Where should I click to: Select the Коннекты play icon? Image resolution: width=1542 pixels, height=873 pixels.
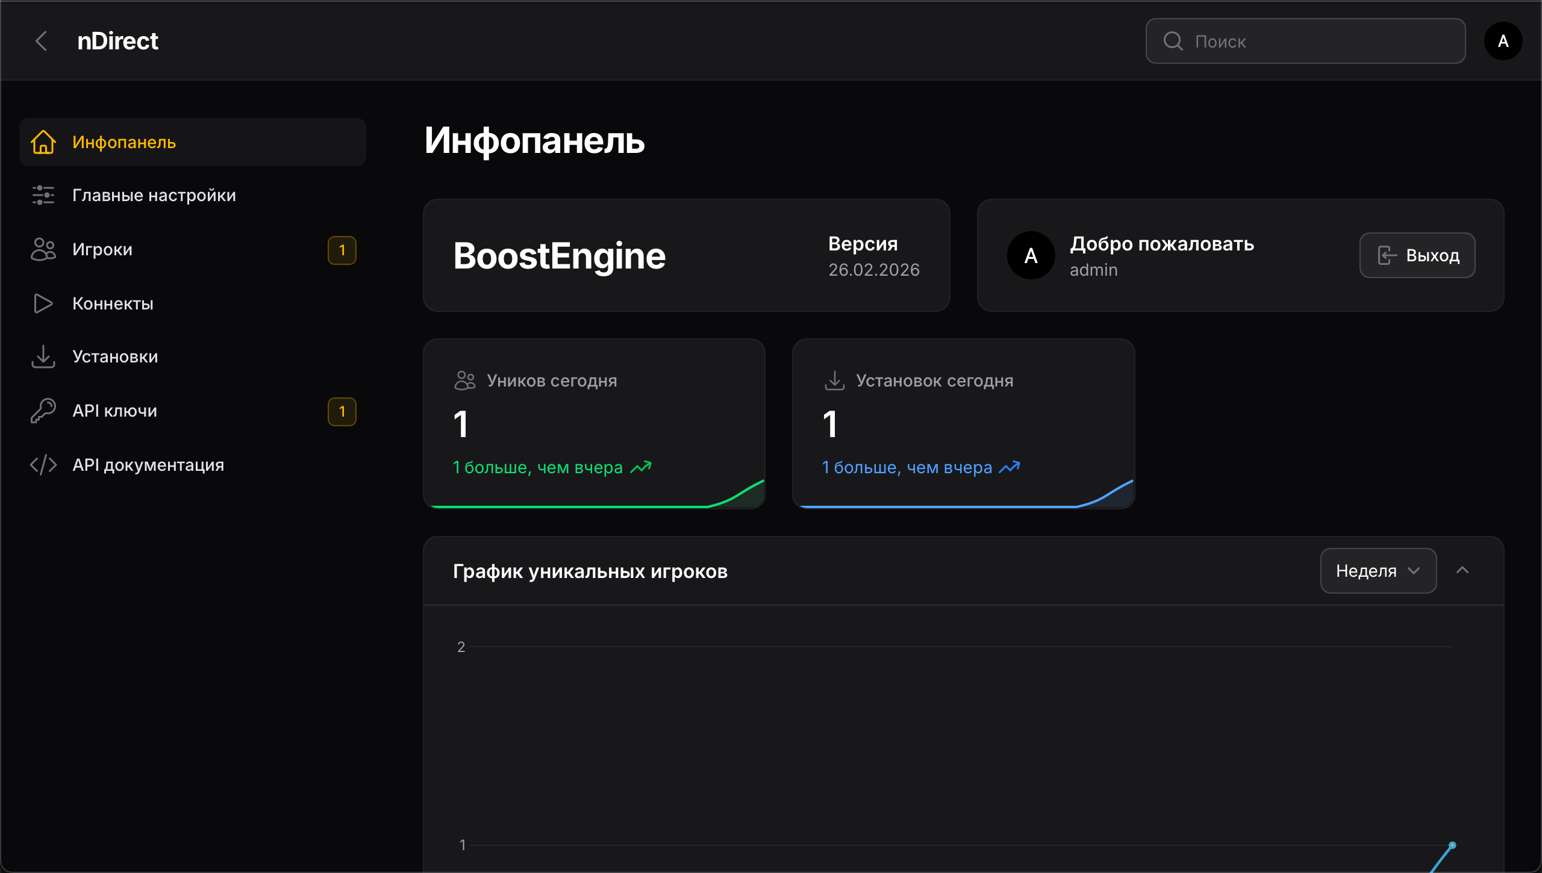(x=43, y=303)
